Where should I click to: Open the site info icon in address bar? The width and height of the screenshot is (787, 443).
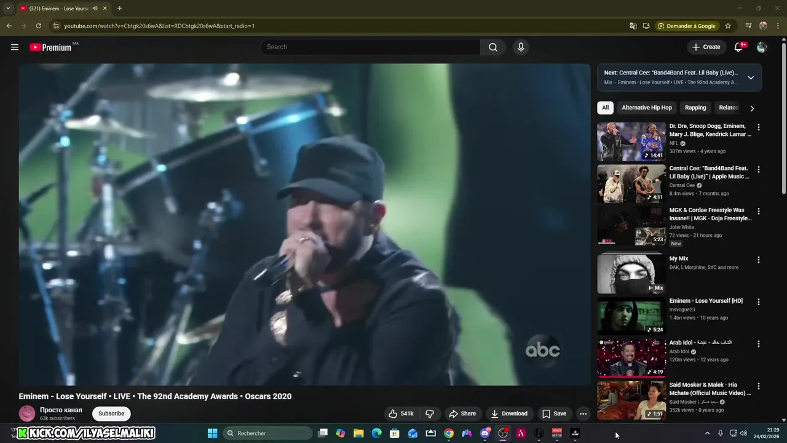[56, 26]
